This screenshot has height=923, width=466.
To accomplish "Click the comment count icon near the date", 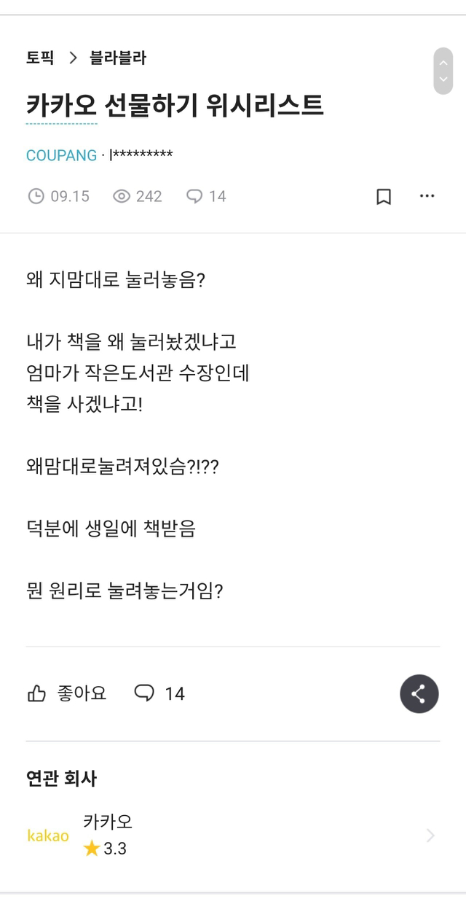I will [x=194, y=196].
